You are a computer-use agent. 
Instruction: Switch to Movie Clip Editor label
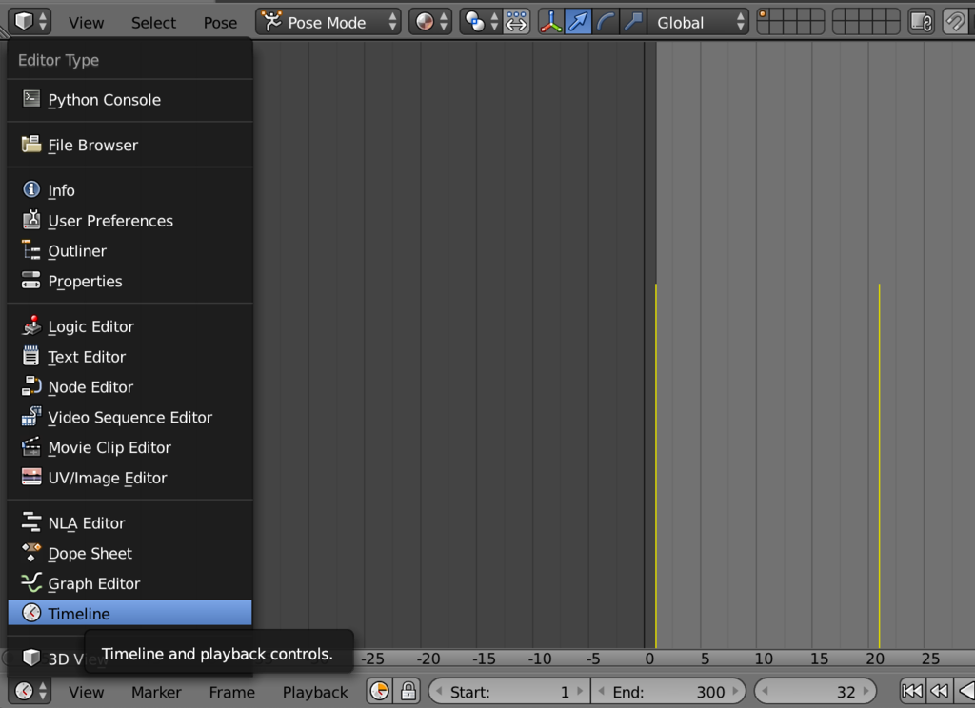[109, 447]
